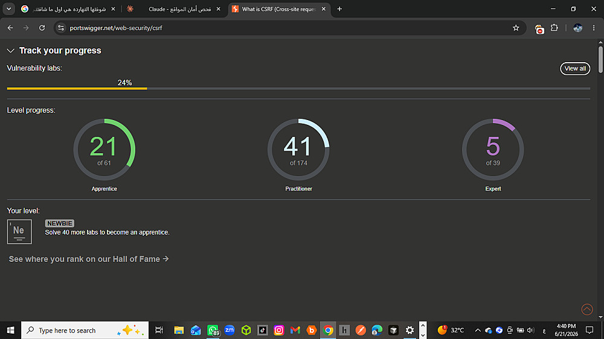This screenshot has height=339, width=604.
Task: Go back using the browser back arrow
Action: [x=10, y=28]
